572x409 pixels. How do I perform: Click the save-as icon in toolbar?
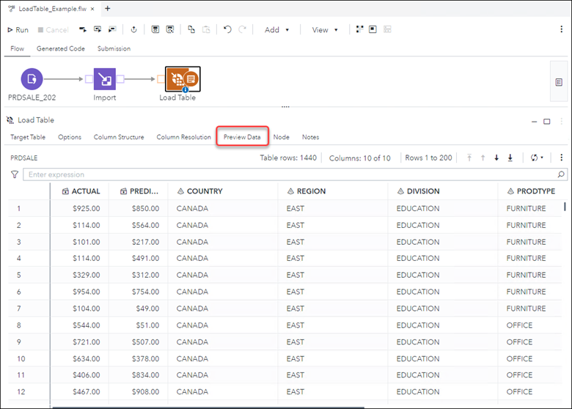click(170, 29)
